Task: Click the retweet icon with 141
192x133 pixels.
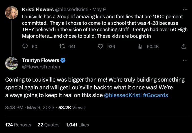Action: point(64,46)
